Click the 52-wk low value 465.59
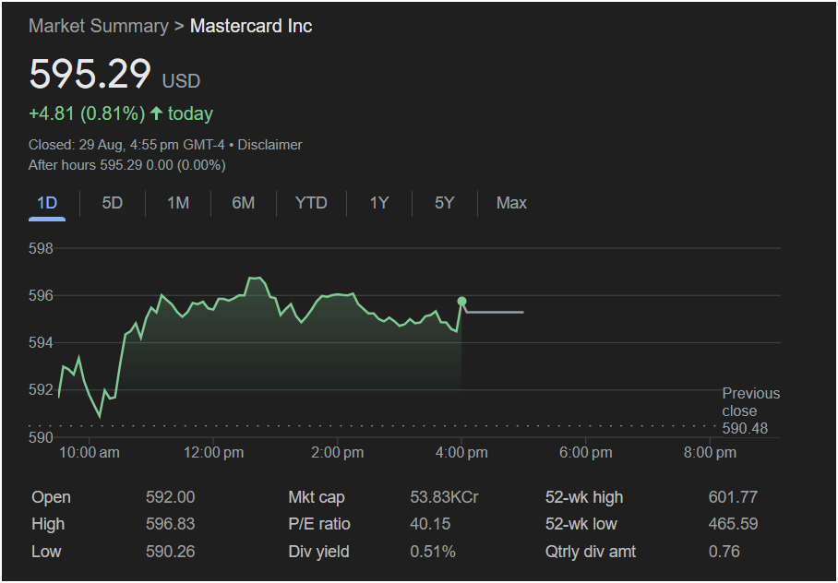 [x=733, y=524]
